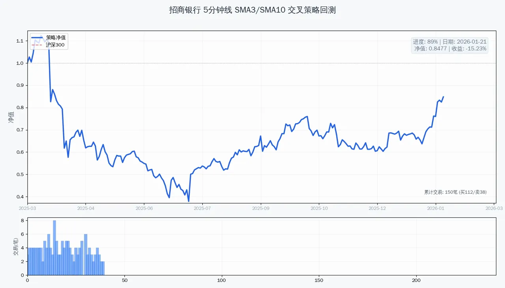The image size is (505, 288).
Task: Click the tallest bar reaching 8 trades
Action: click(54, 248)
